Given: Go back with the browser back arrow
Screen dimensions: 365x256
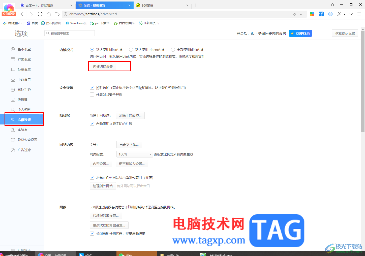Looking at the screenshot, I should pyautogui.click(x=22, y=14).
